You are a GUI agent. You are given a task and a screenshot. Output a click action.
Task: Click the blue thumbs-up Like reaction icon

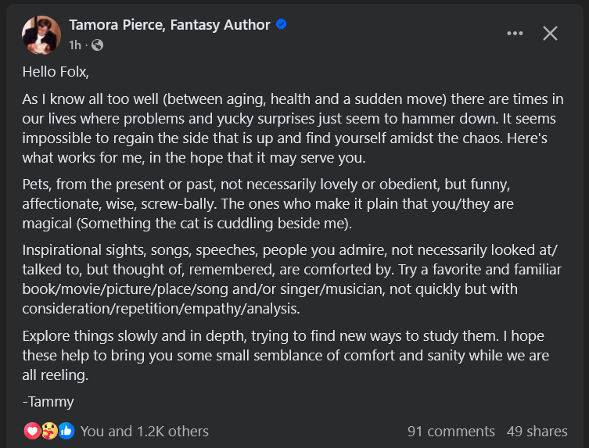(x=66, y=431)
